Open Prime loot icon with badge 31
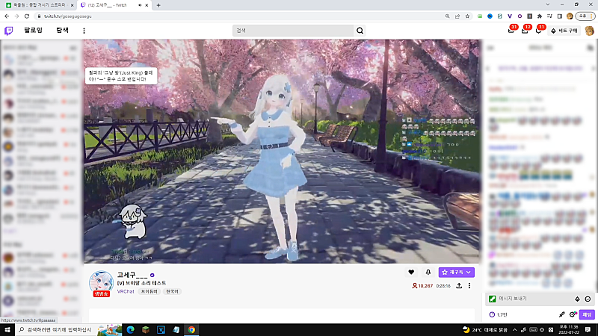The height and width of the screenshot is (336, 598). pyautogui.click(x=511, y=31)
